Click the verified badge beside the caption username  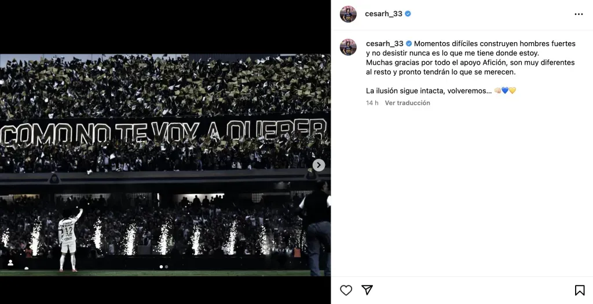click(409, 44)
